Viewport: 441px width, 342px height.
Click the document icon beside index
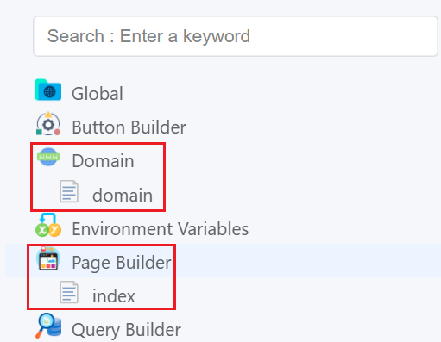69,292
